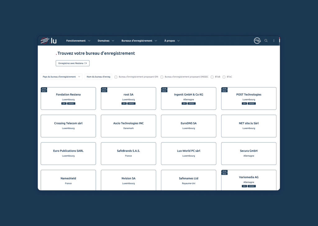Open the Pays du bureau d'enregistrement dropdown

pos(61,76)
